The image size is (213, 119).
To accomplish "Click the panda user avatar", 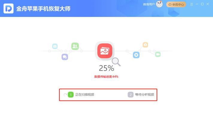I will tap(159, 4).
